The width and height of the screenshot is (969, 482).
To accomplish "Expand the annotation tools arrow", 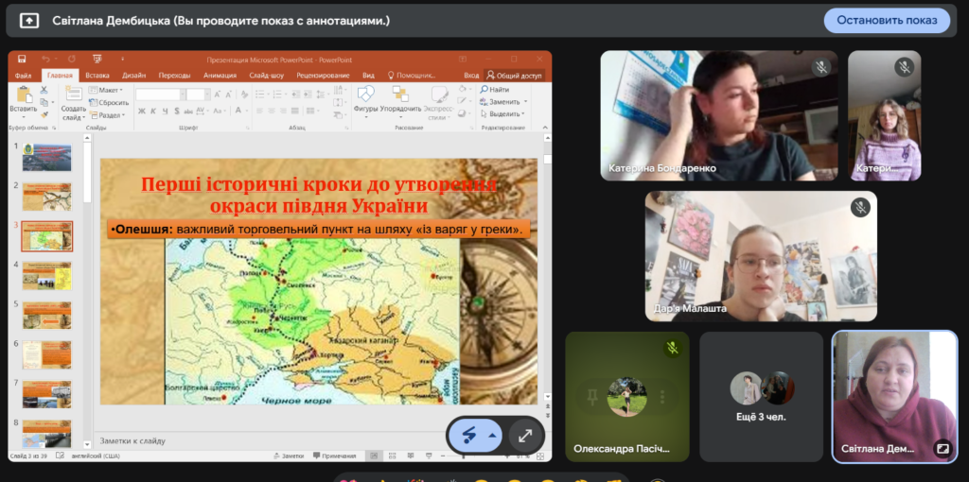I will 492,436.
